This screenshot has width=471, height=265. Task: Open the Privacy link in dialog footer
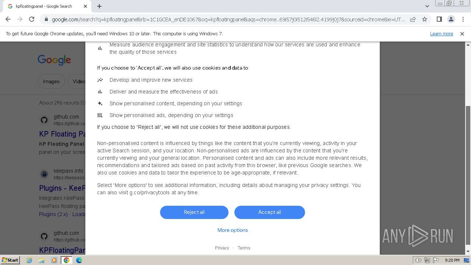(x=222, y=248)
